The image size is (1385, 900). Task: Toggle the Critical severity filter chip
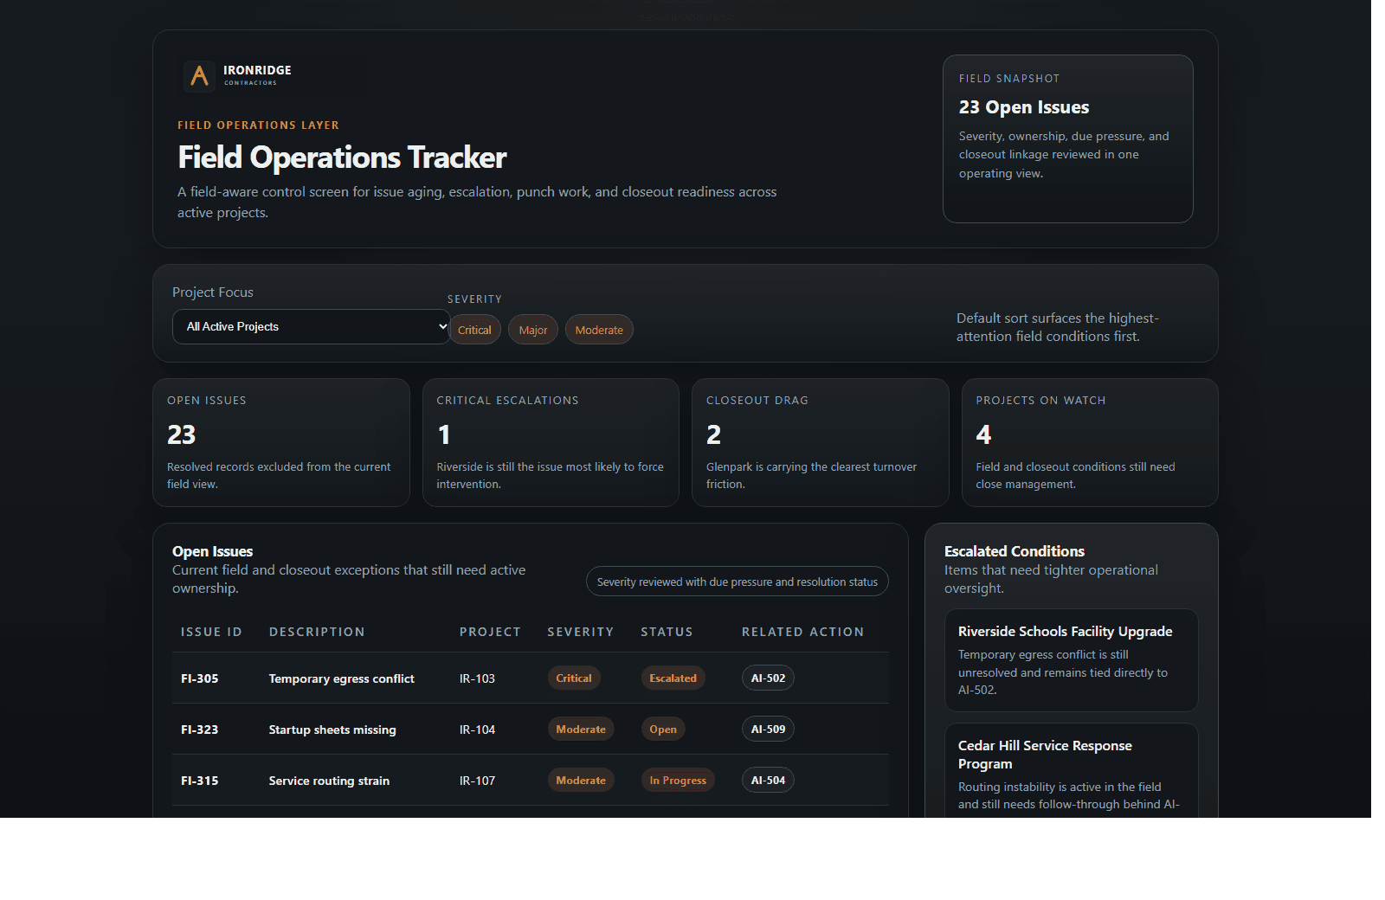[474, 329]
